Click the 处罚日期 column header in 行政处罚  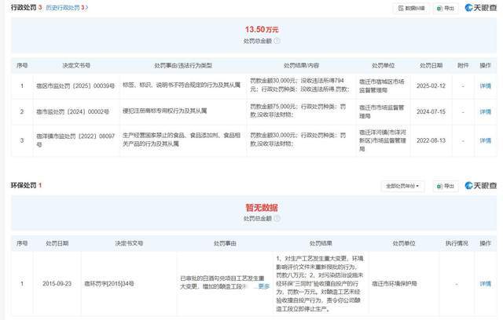[431, 66]
